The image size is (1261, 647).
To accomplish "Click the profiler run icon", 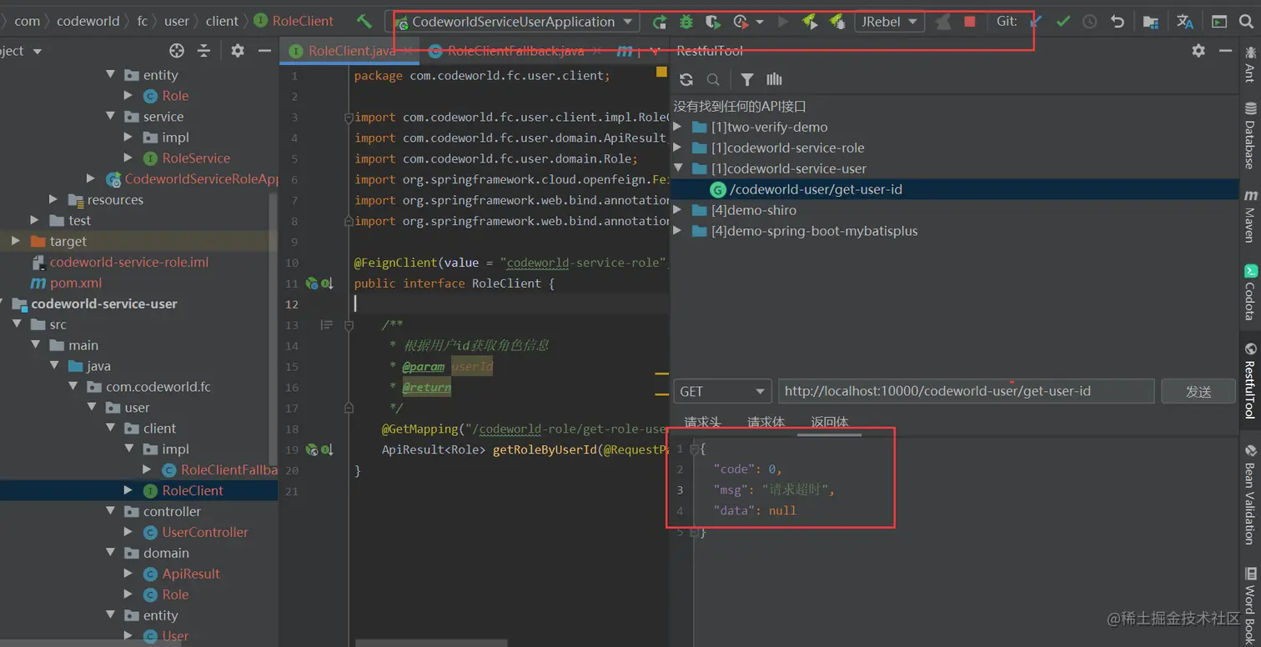I will click(x=741, y=22).
